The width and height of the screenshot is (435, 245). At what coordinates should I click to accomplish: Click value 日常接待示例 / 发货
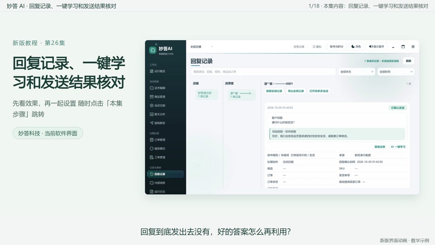click(303, 155)
